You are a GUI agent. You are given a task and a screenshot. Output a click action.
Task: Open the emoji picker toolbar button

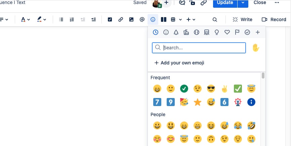pos(153,19)
